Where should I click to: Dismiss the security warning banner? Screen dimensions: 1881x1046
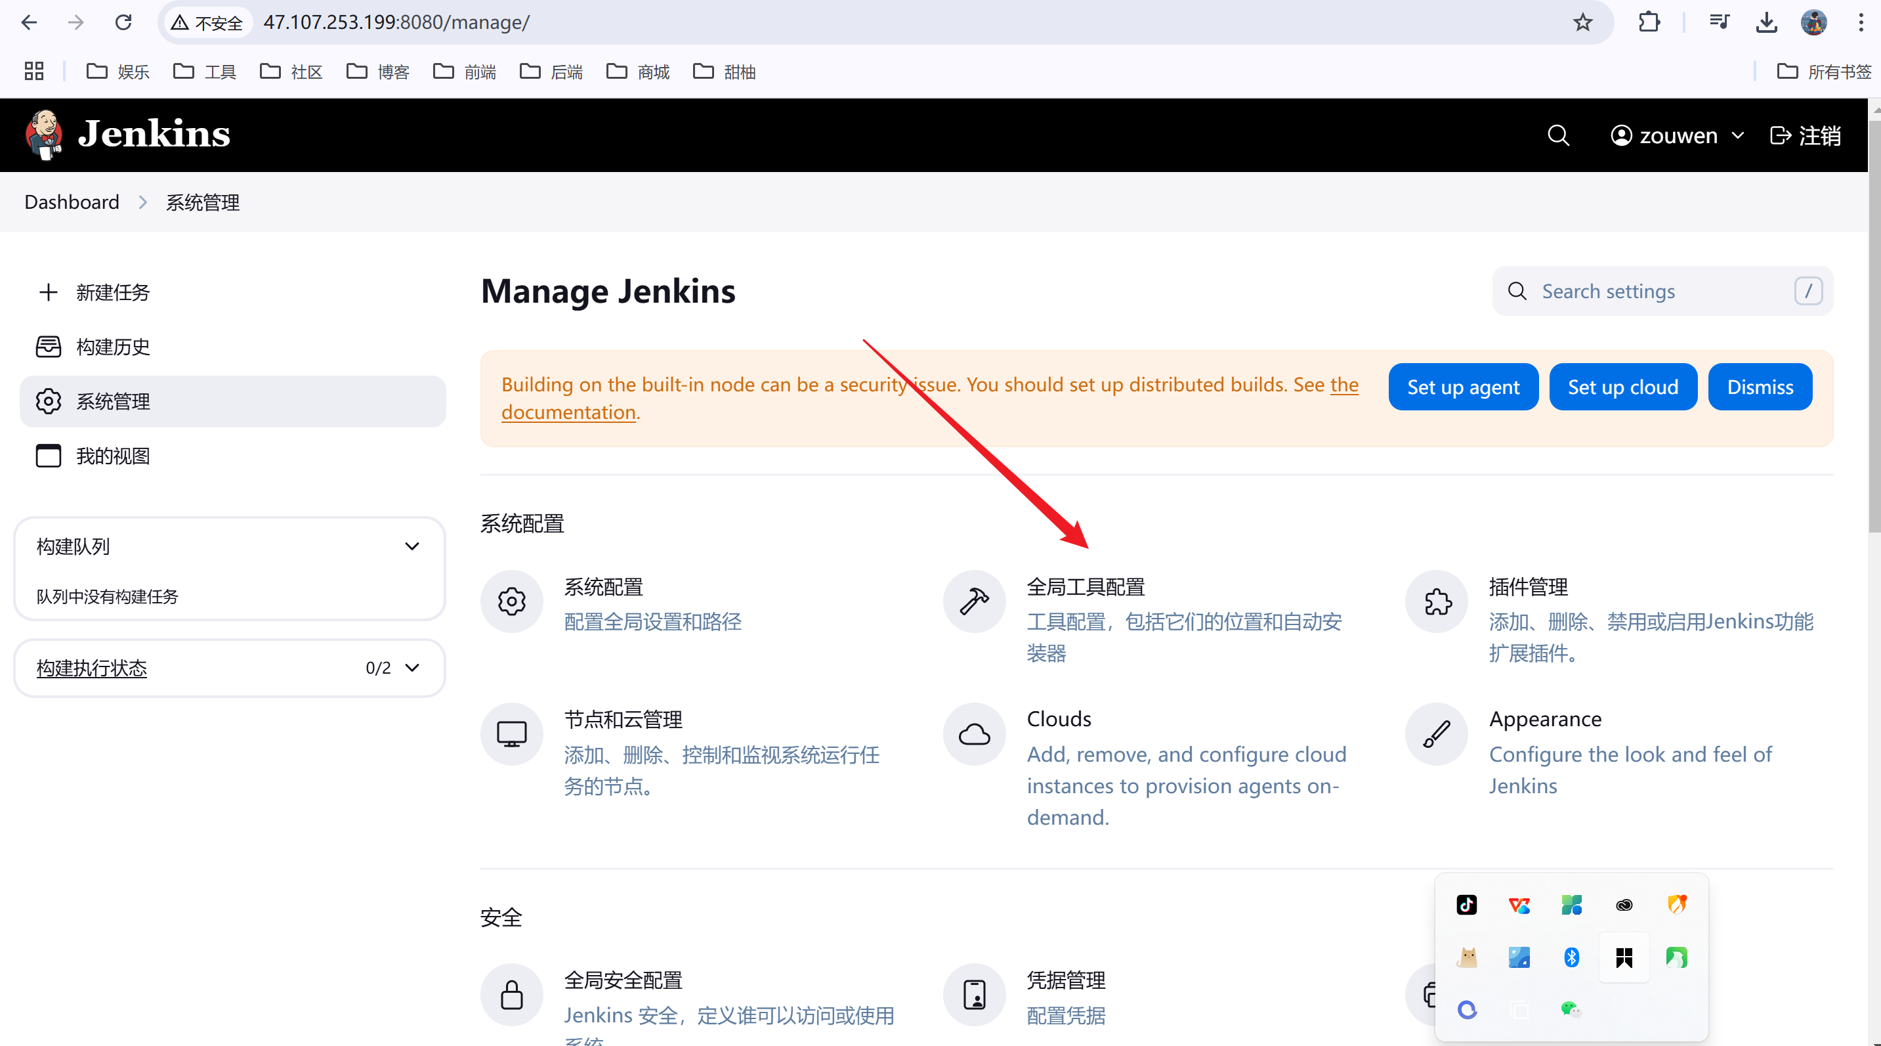click(x=1759, y=386)
